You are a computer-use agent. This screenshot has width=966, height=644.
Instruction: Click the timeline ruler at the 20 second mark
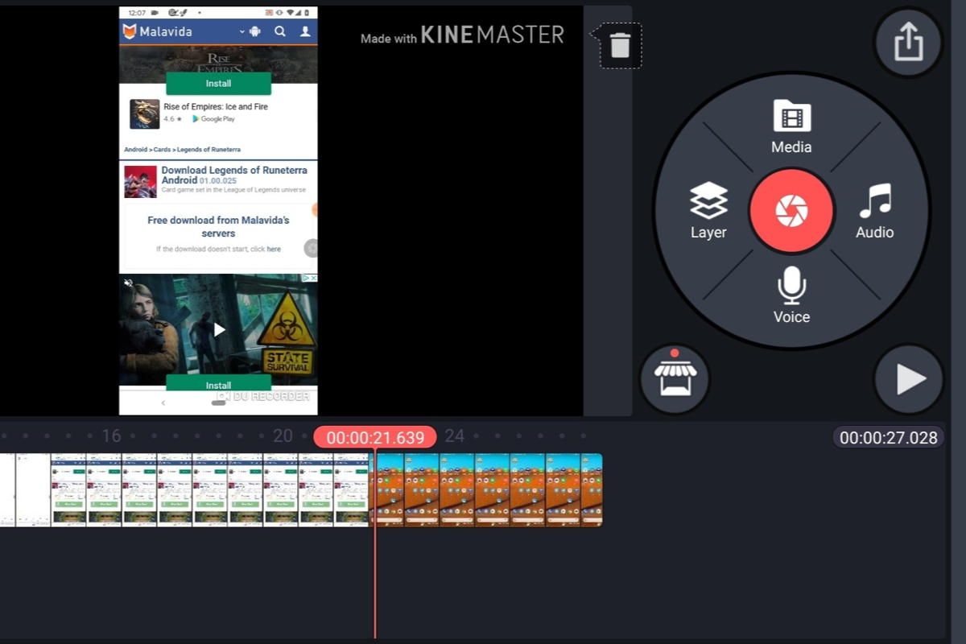click(283, 436)
